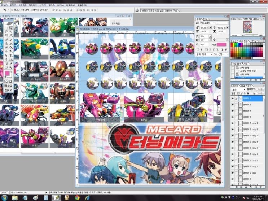Select the Dodge tool

[x=11, y=51]
